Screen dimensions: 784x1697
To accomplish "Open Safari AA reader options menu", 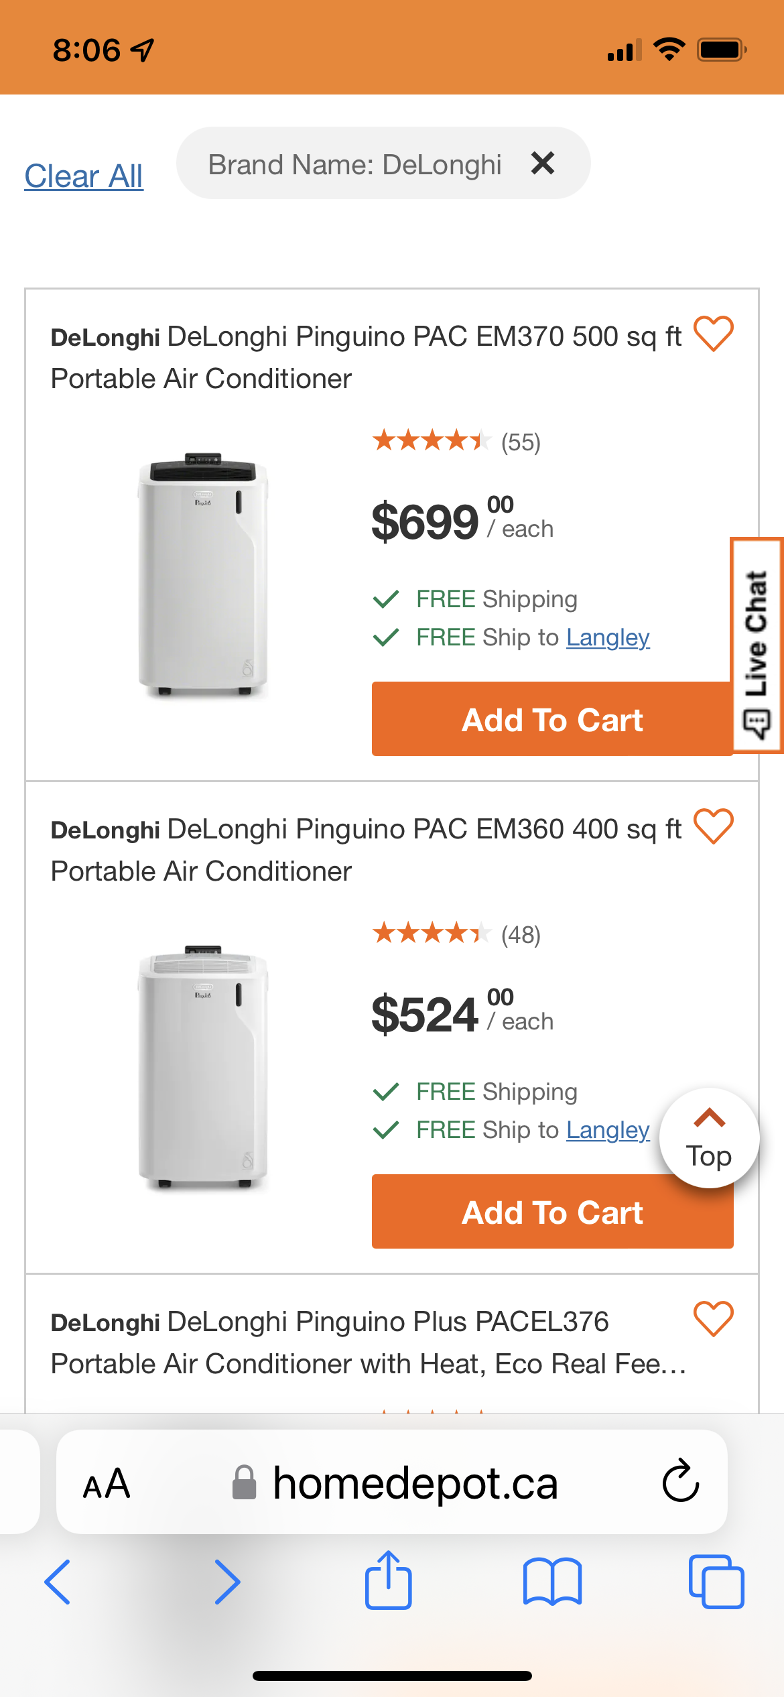I will coord(107,1484).
